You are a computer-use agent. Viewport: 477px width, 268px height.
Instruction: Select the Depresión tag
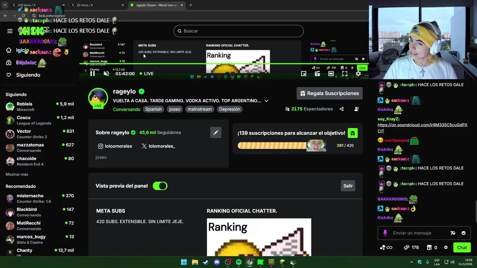point(230,109)
